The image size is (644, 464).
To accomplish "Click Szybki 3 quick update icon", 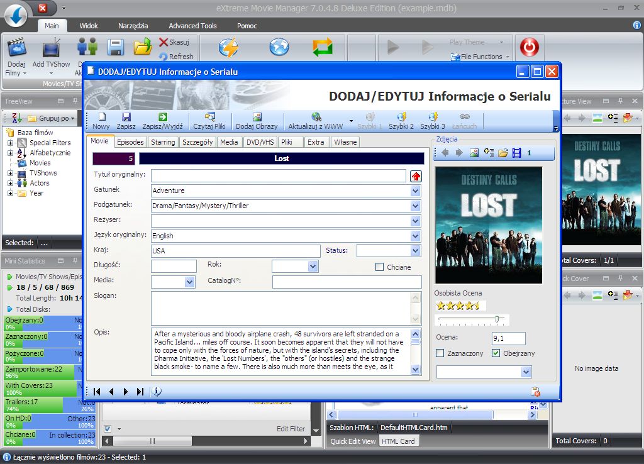I will click(433, 117).
